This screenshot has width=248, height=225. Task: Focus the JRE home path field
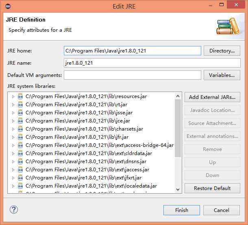pyautogui.click(x=133, y=51)
